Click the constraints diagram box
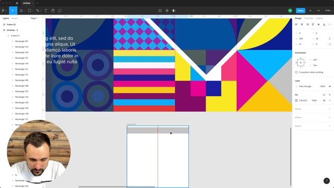The height and width of the screenshot is (188, 334). [x=301, y=63]
